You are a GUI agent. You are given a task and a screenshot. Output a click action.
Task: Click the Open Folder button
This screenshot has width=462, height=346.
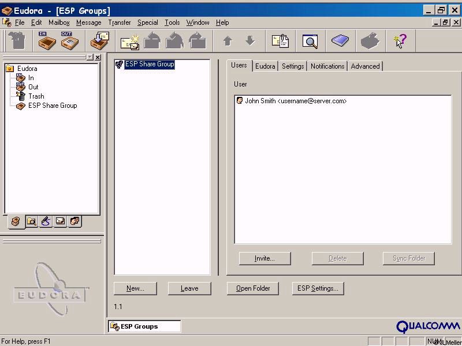pyautogui.click(x=253, y=288)
